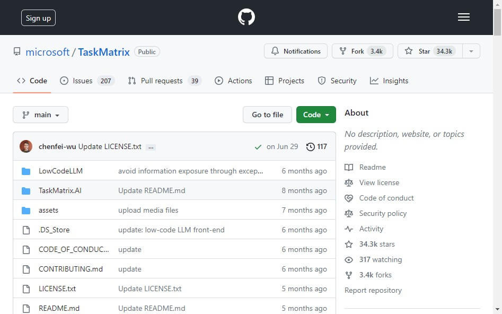Open the CODE_OF_CONDUC... file

[74, 249]
